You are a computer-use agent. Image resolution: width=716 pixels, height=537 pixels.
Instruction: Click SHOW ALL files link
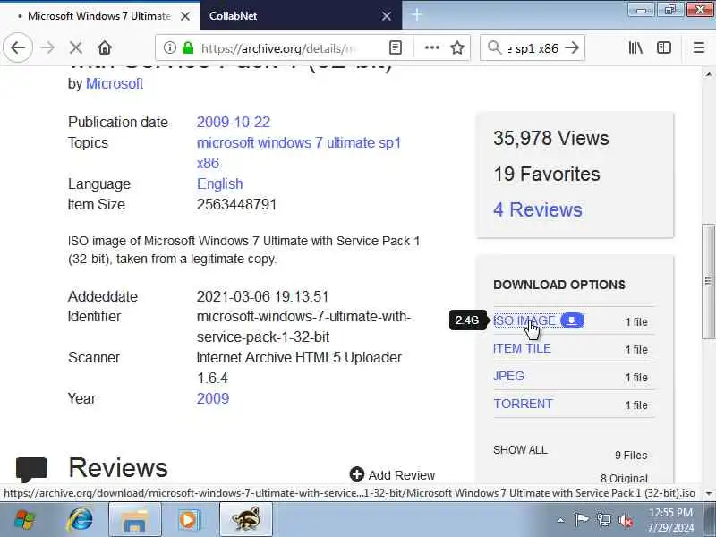[x=520, y=450]
